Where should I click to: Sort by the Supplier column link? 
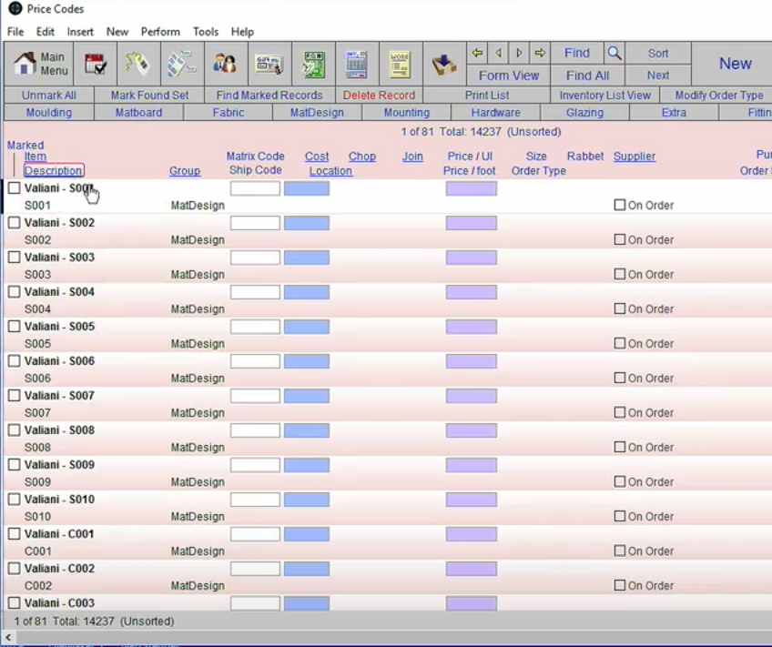(635, 157)
